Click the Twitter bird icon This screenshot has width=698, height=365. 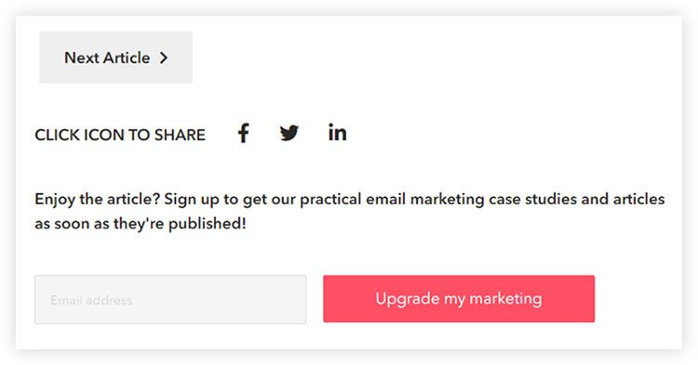click(x=289, y=133)
